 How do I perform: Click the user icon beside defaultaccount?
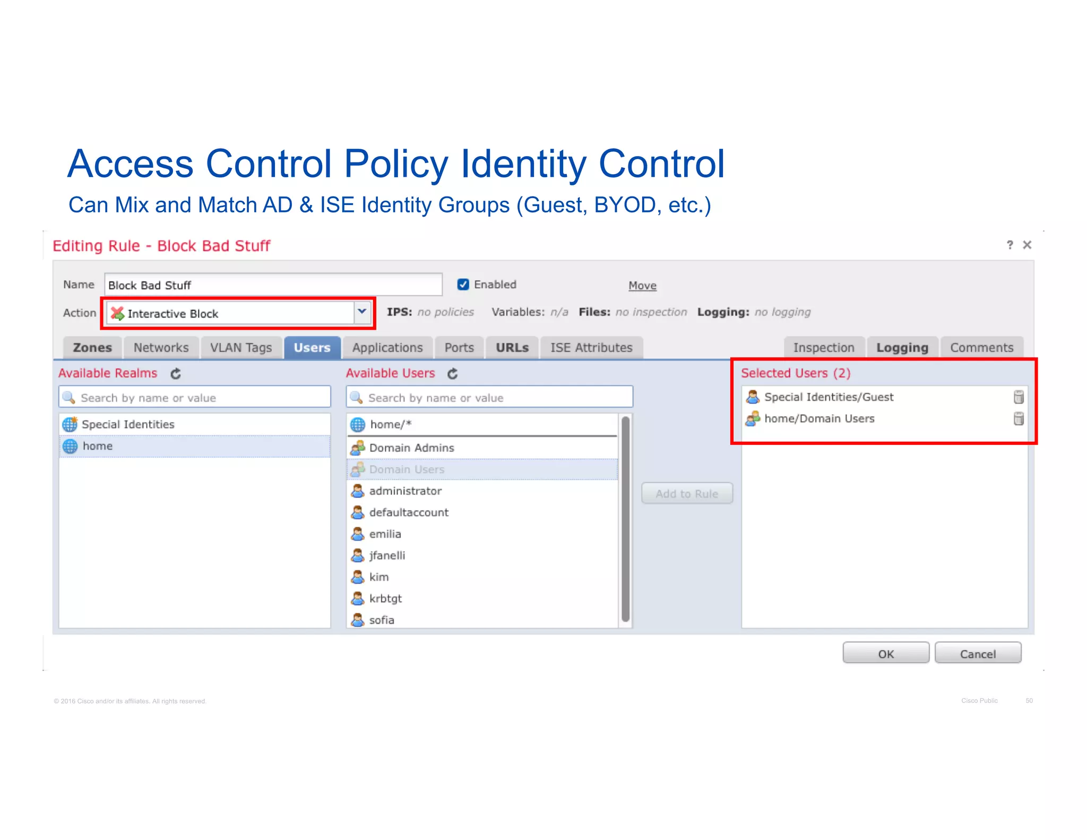[x=358, y=512]
